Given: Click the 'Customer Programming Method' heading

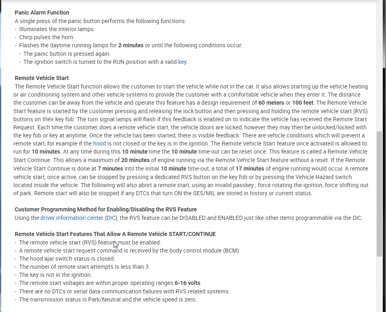Looking at the screenshot, I should (105, 209).
